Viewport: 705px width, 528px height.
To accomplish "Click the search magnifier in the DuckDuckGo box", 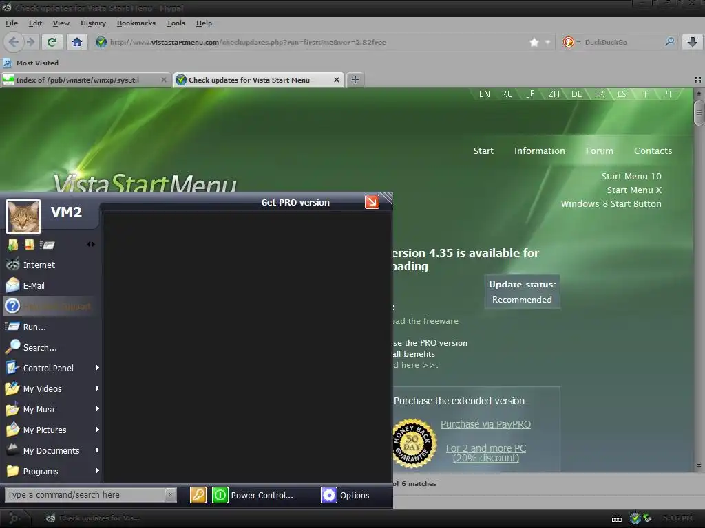I will [x=669, y=42].
